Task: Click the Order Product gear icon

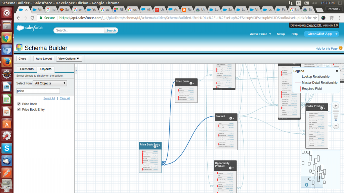Action: [x=321, y=108]
